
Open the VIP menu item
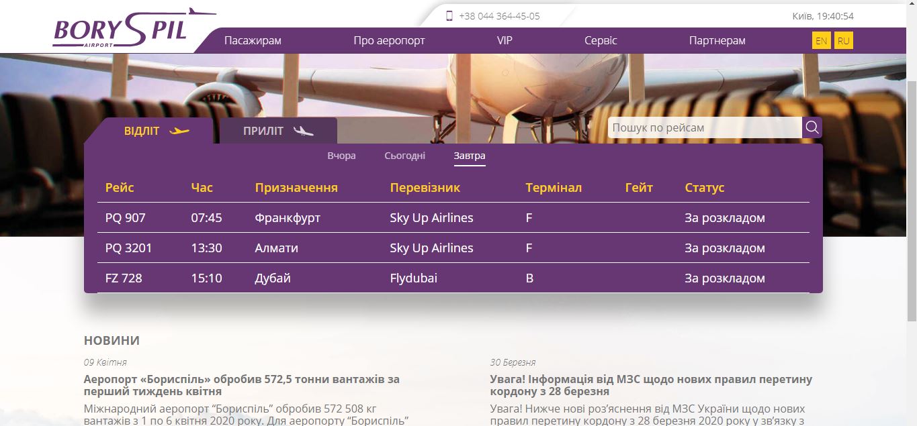[505, 41]
